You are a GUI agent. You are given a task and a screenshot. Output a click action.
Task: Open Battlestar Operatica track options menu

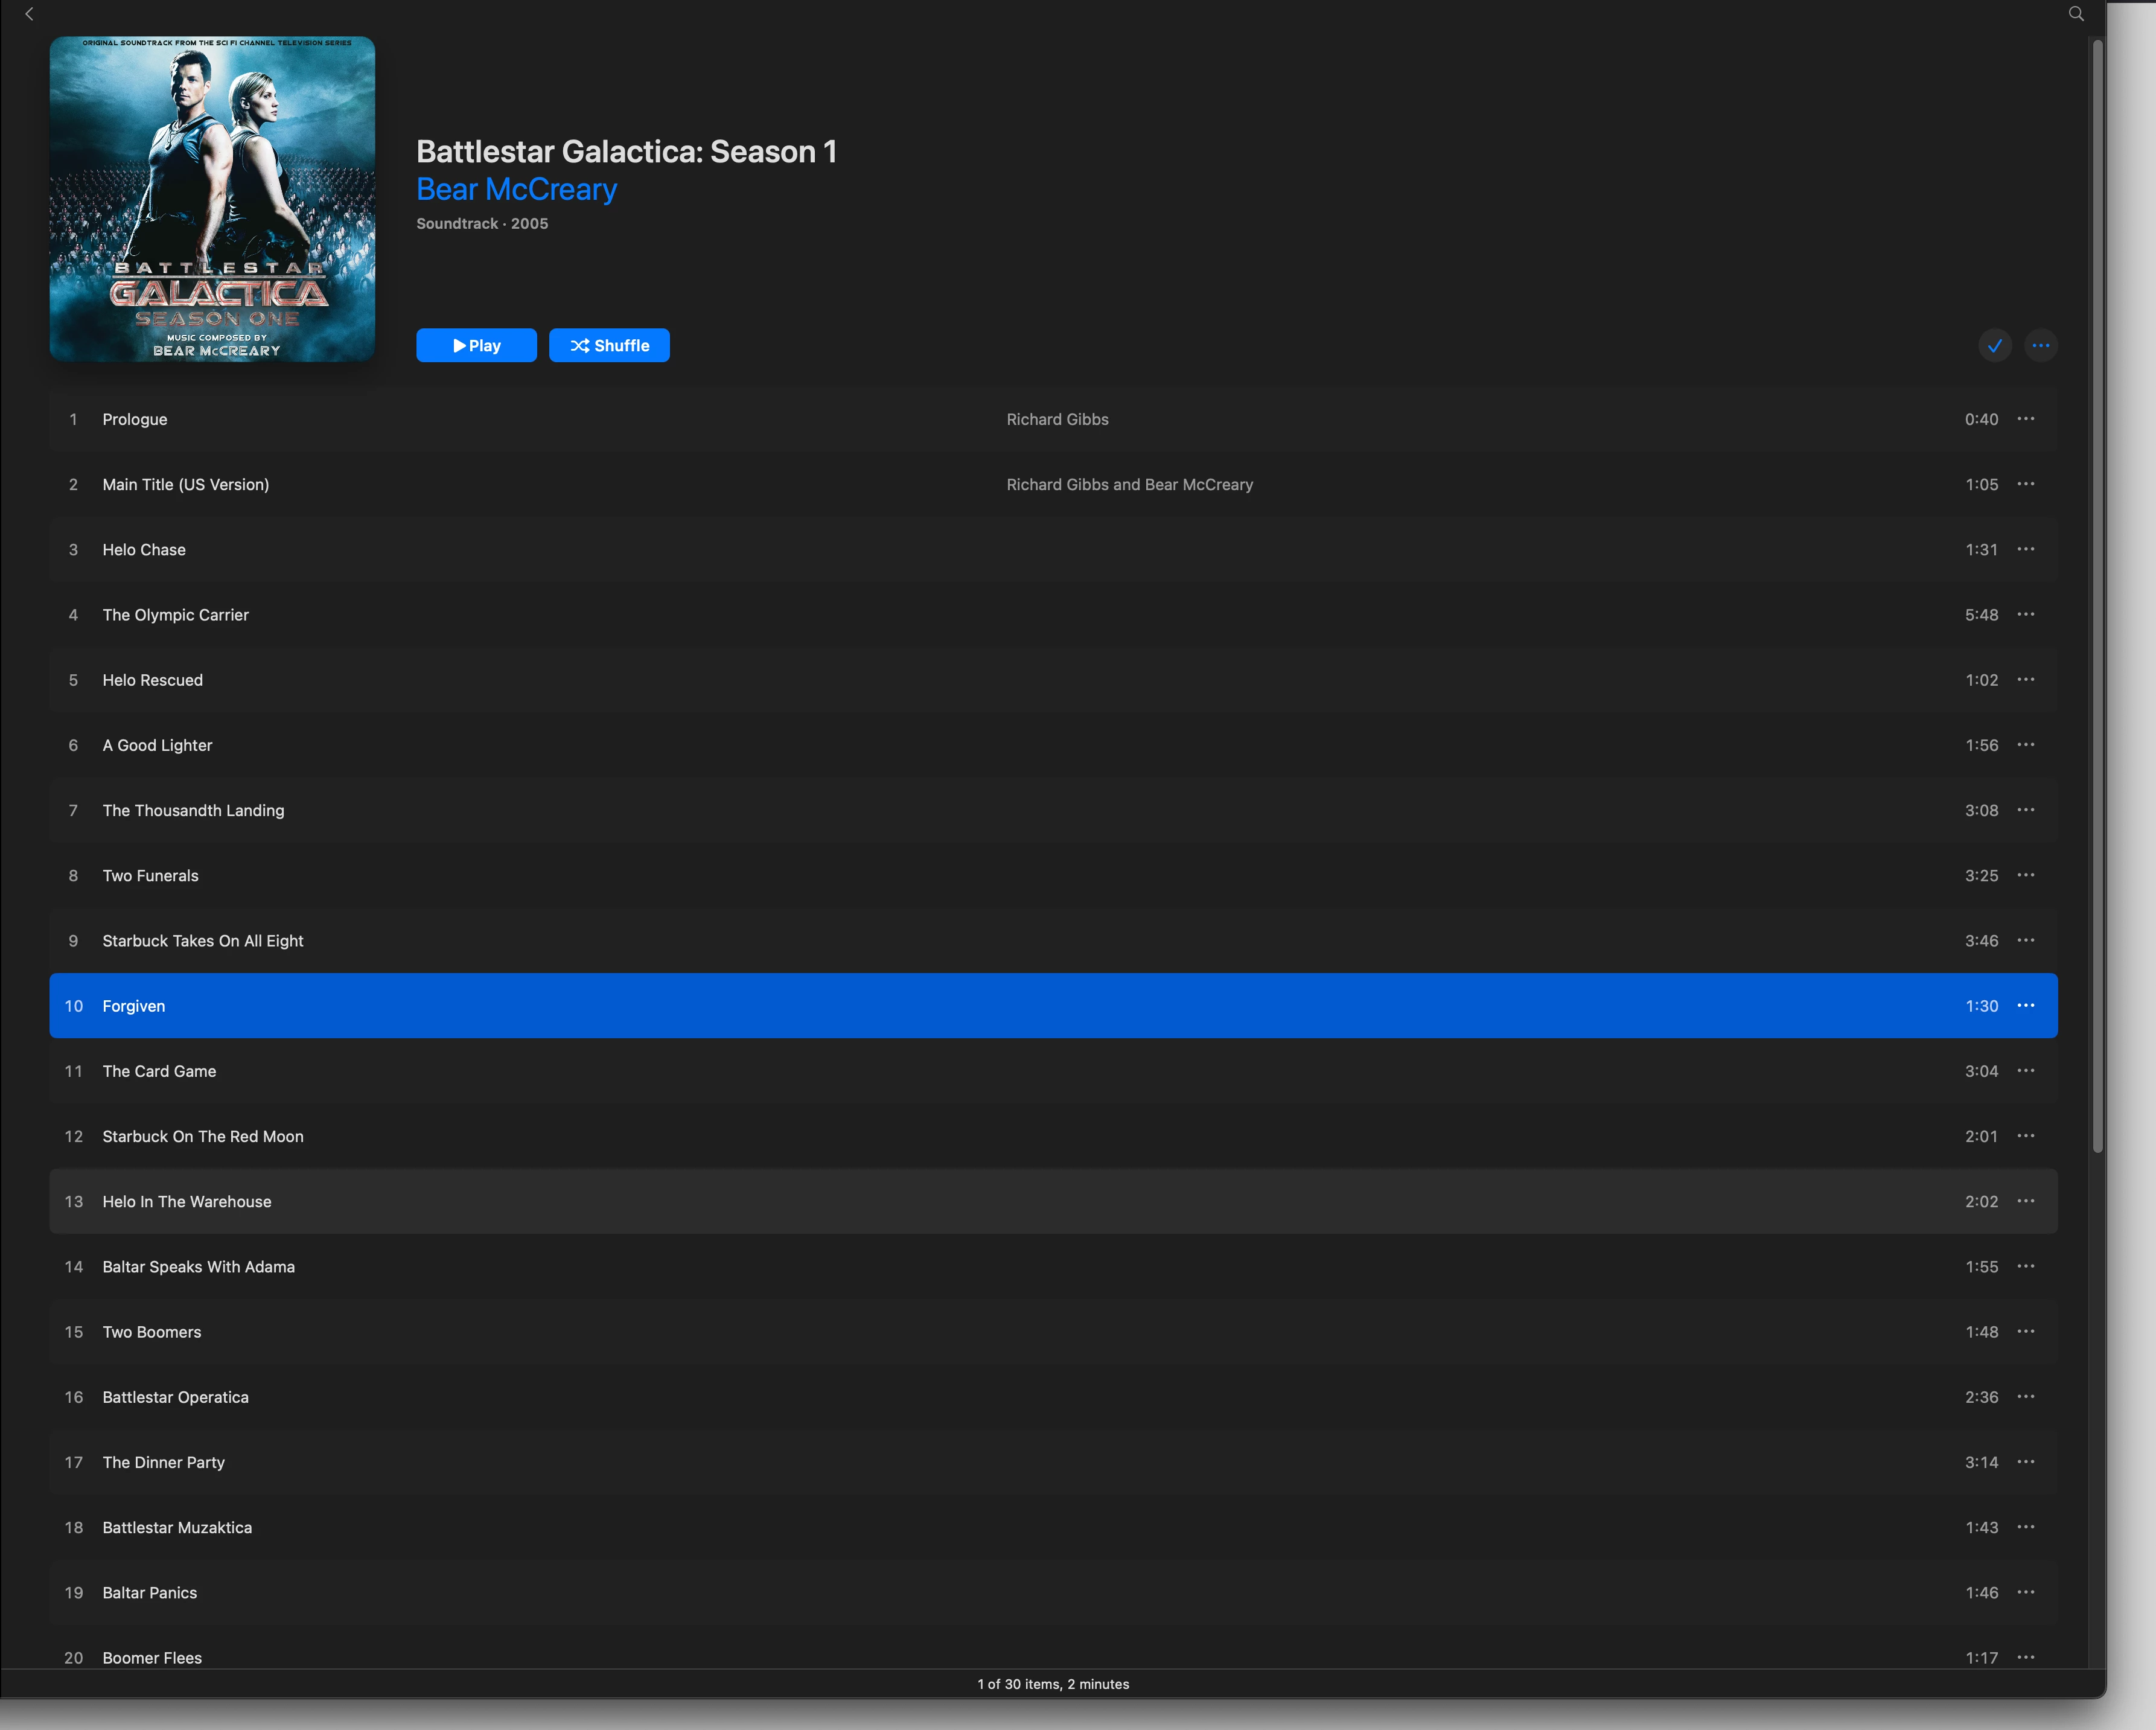(x=2025, y=1397)
